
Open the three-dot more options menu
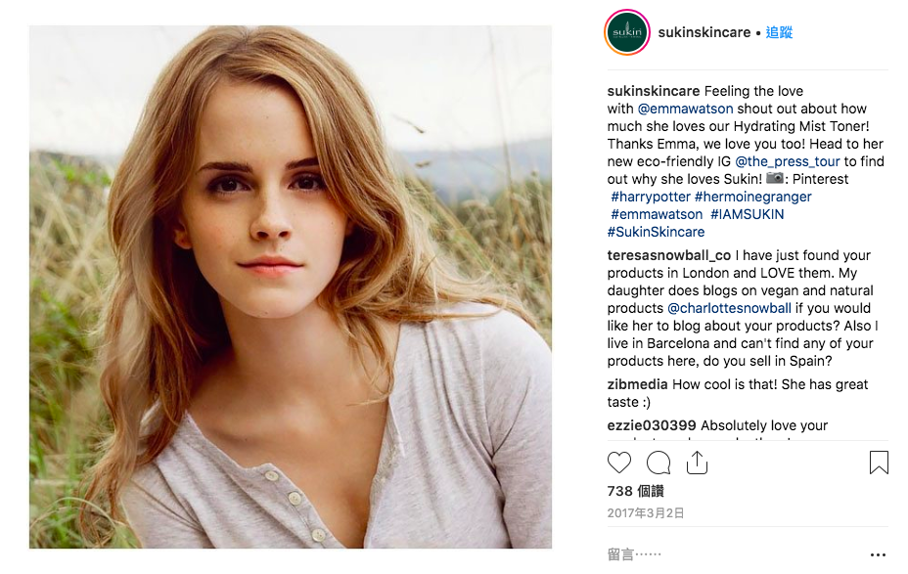[877, 555]
